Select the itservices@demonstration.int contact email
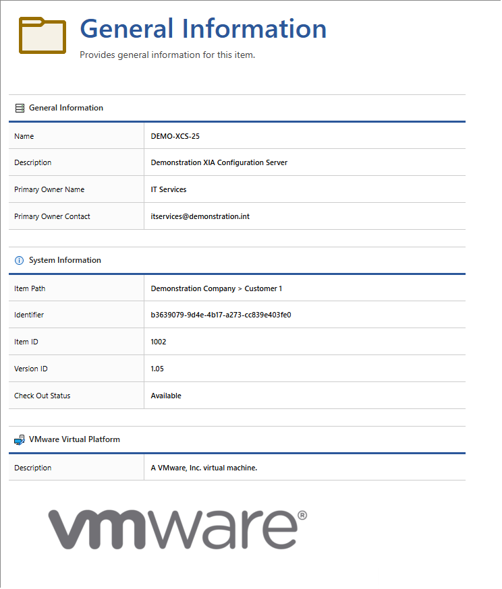Screen dimensions: 502x589 tap(200, 216)
